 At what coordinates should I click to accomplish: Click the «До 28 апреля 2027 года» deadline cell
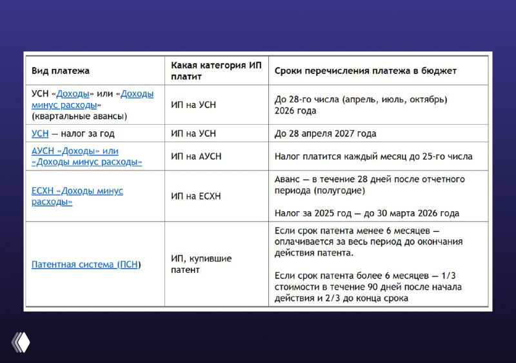[x=326, y=134]
